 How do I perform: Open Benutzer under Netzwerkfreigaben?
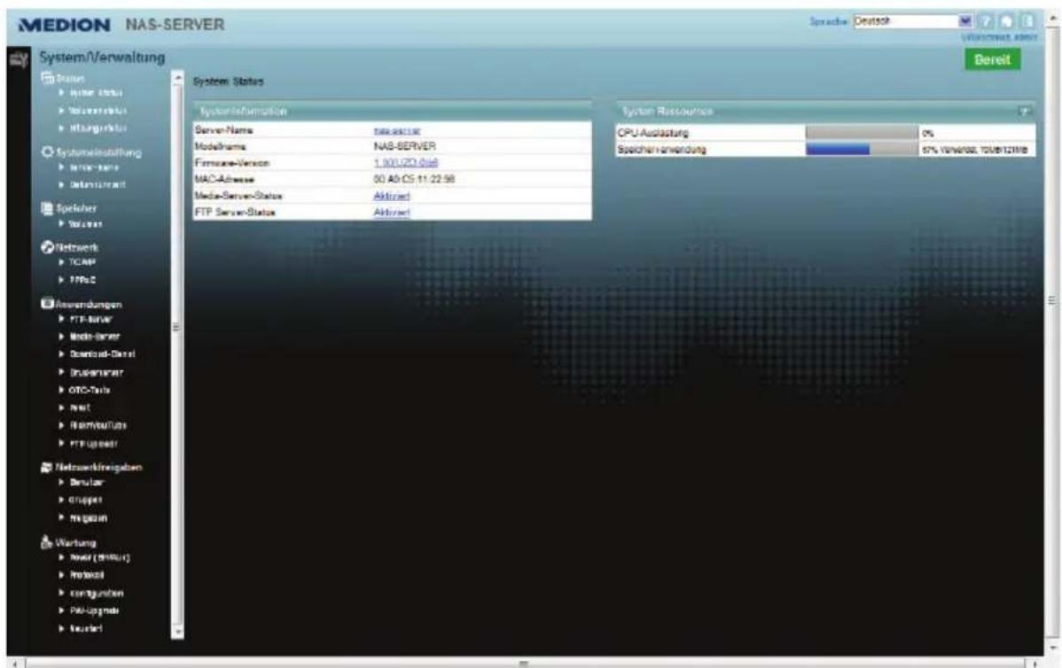[x=87, y=483]
